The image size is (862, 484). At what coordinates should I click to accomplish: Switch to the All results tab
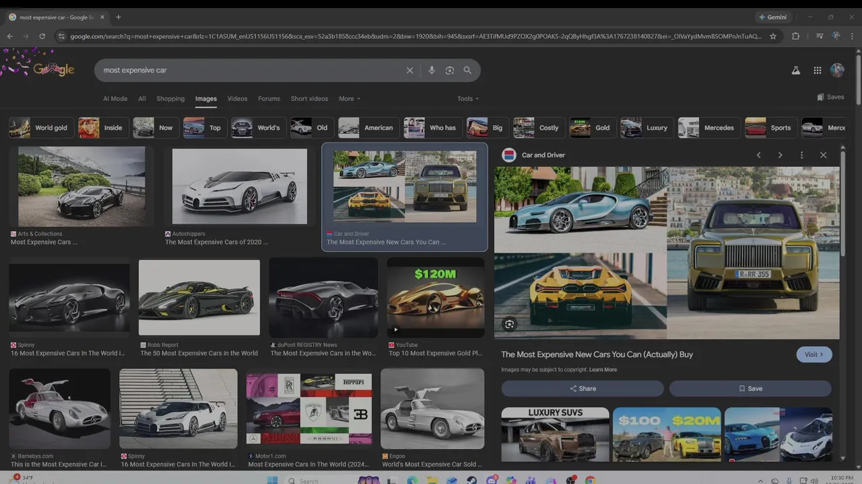pos(142,99)
